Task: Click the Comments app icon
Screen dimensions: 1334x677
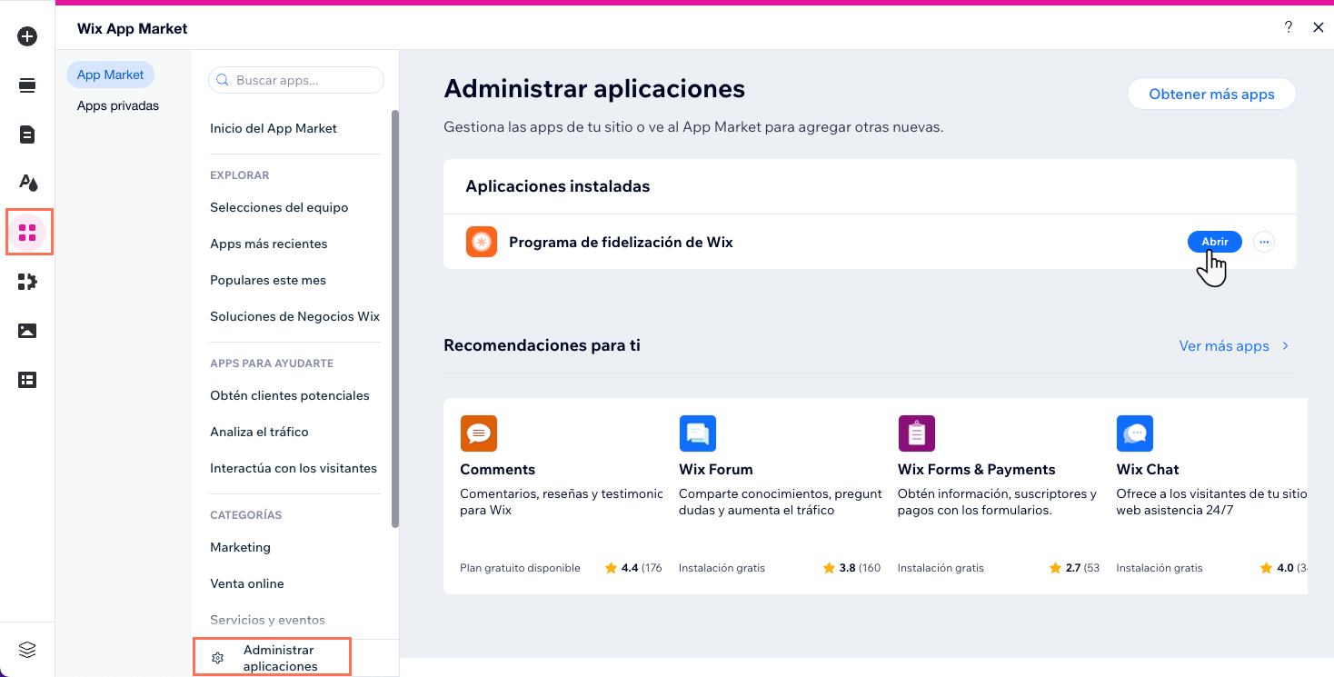Action: click(x=479, y=433)
